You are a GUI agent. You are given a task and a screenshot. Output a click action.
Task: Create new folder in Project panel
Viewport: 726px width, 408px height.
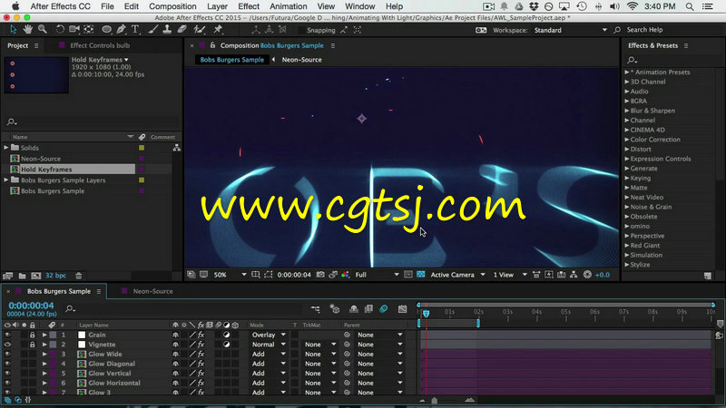pyautogui.click(x=22, y=276)
